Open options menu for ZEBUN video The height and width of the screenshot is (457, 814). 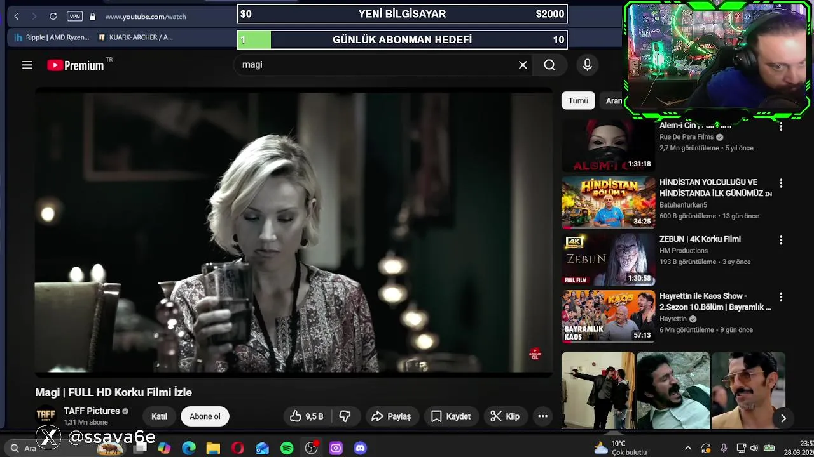781,240
